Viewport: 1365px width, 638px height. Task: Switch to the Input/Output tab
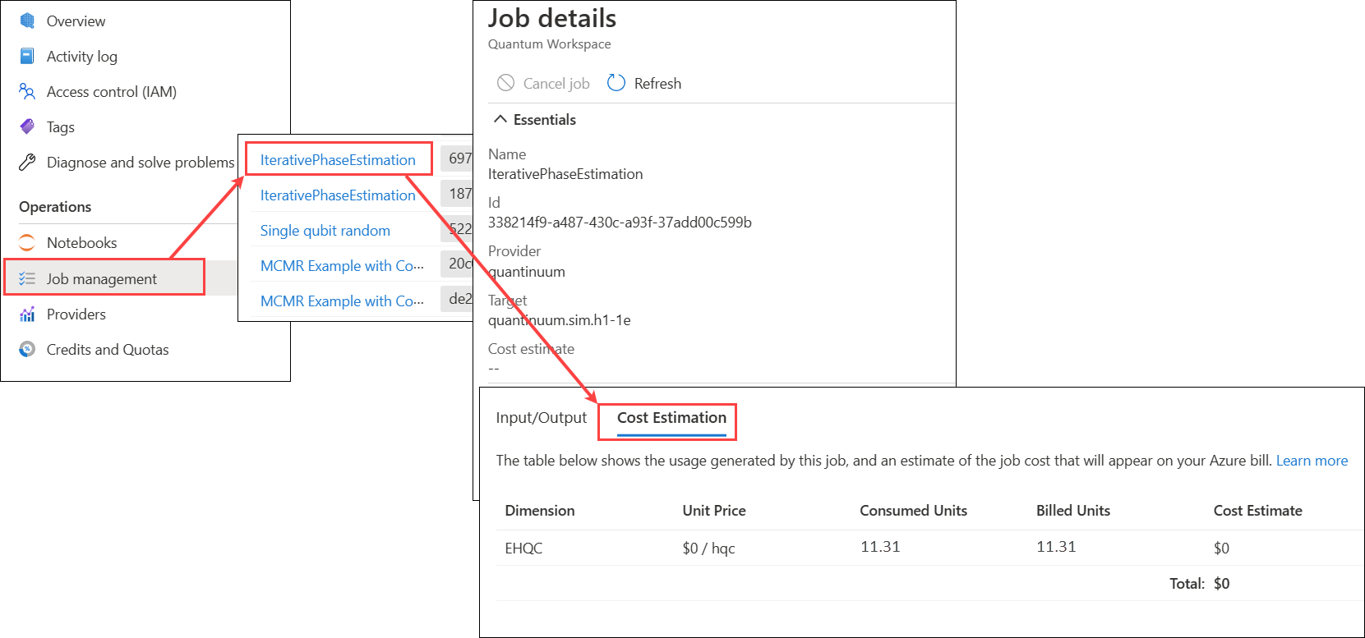coord(541,418)
